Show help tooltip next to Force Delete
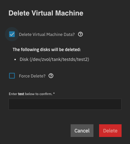The height and width of the screenshot is (144, 130). coord(51,76)
